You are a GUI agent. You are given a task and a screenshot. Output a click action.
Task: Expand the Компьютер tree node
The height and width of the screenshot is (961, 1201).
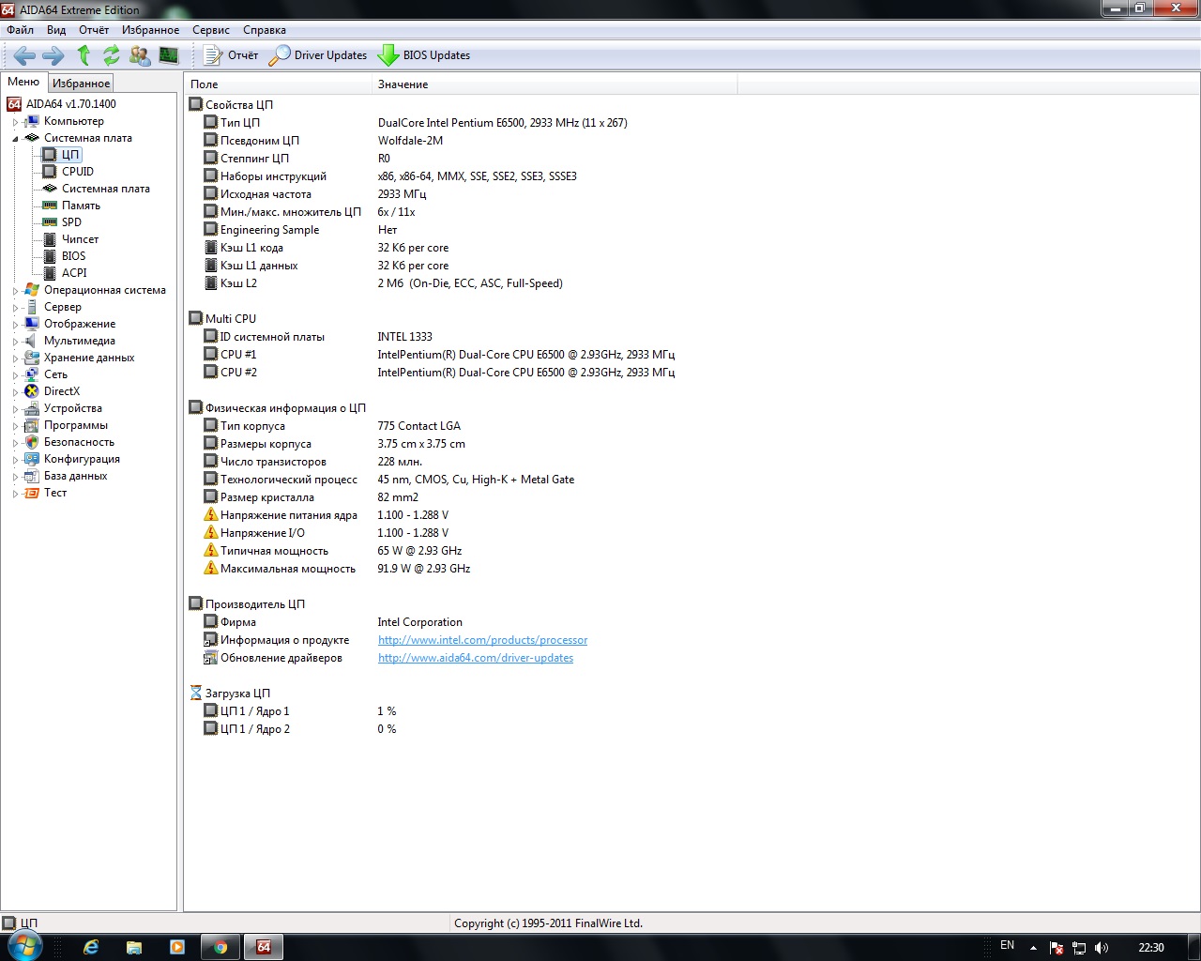15,122
